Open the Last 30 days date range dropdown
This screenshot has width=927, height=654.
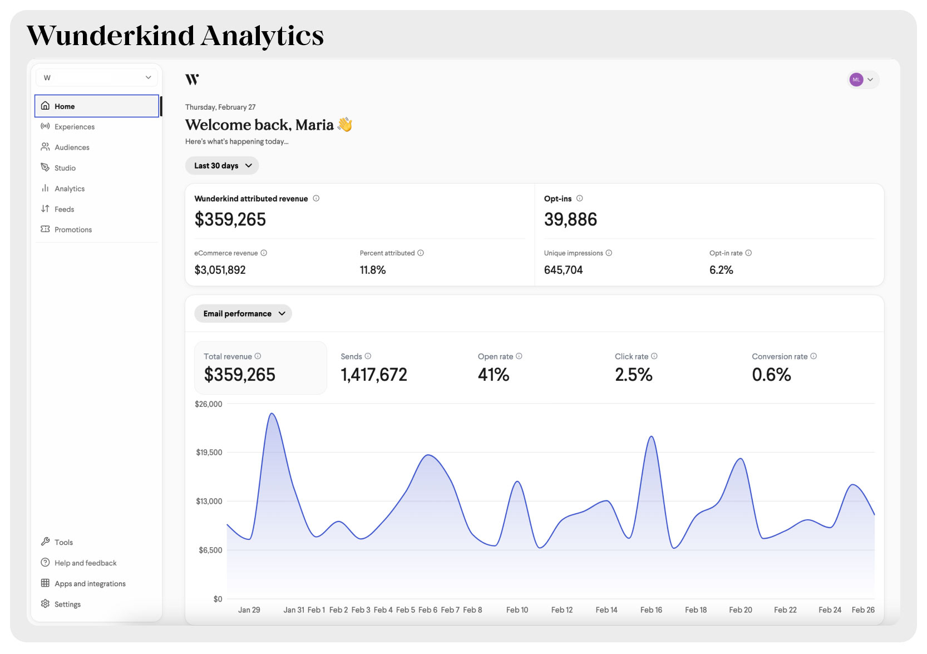(222, 166)
